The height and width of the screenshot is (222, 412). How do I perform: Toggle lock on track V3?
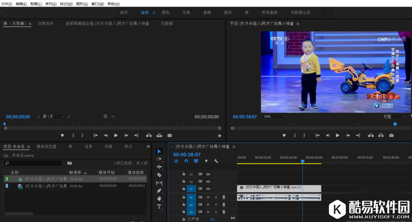pyautogui.click(x=184, y=174)
